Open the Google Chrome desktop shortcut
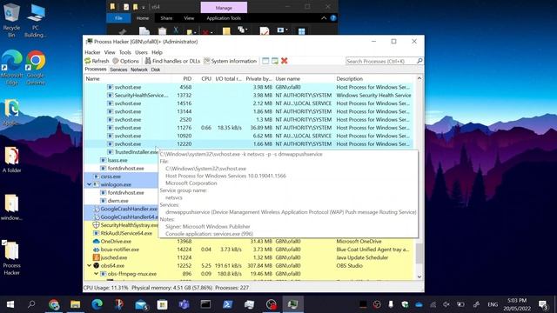This screenshot has width=557, height=313. point(36,68)
